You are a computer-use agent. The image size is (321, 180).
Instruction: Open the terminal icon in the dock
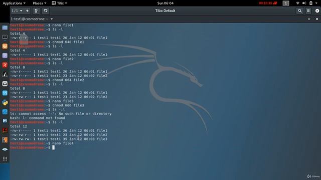[5, 37]
